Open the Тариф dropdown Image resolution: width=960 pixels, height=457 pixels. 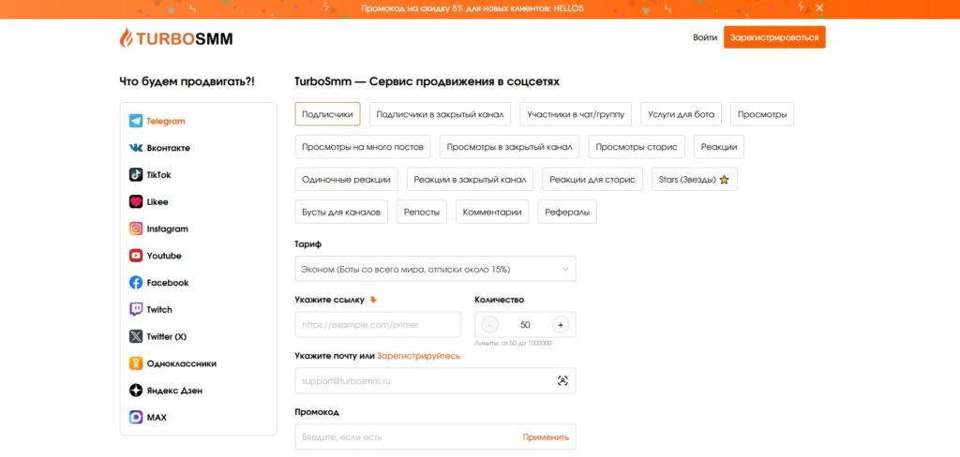point(435,269)
